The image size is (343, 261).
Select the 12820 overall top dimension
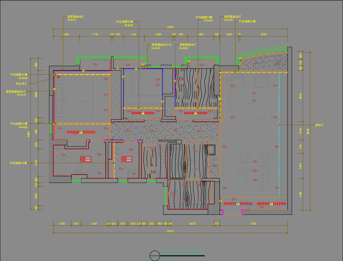pyautogui.click(x=170, y=27)
